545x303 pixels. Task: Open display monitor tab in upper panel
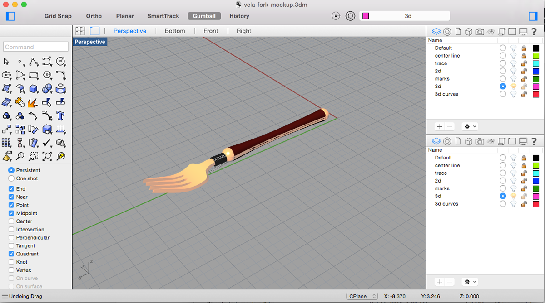(523, 31)
